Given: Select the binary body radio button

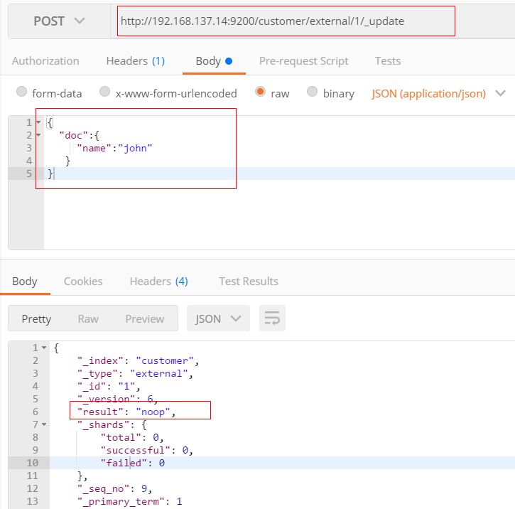Looking at the screenshot, I should (313, 92).
